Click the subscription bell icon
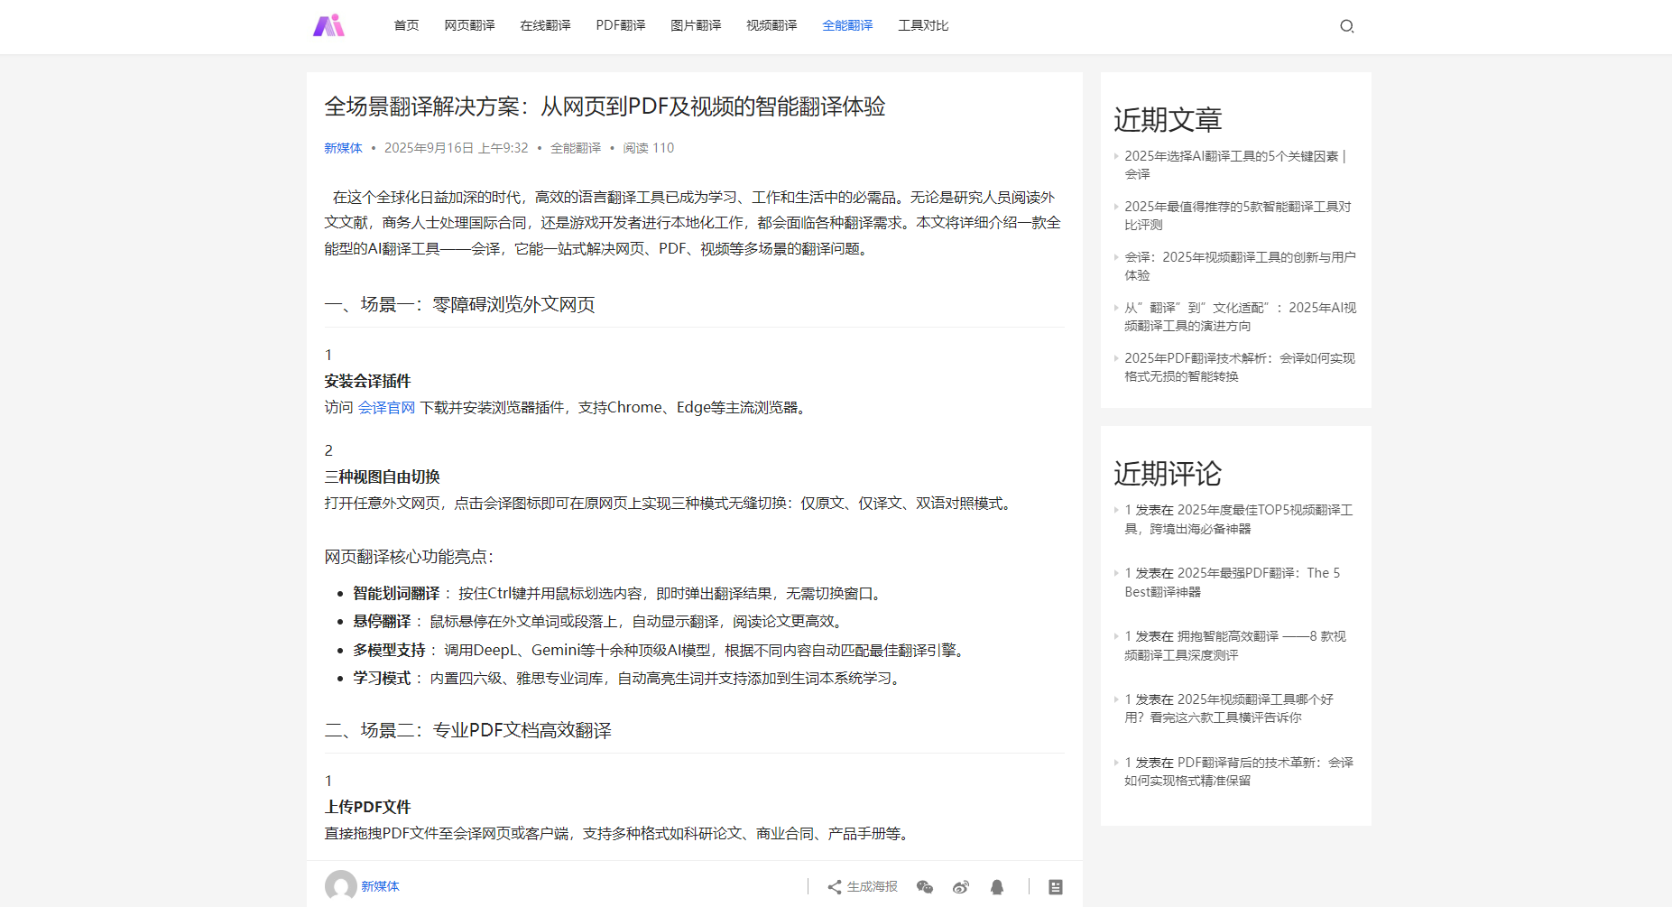 click(996, 886)
